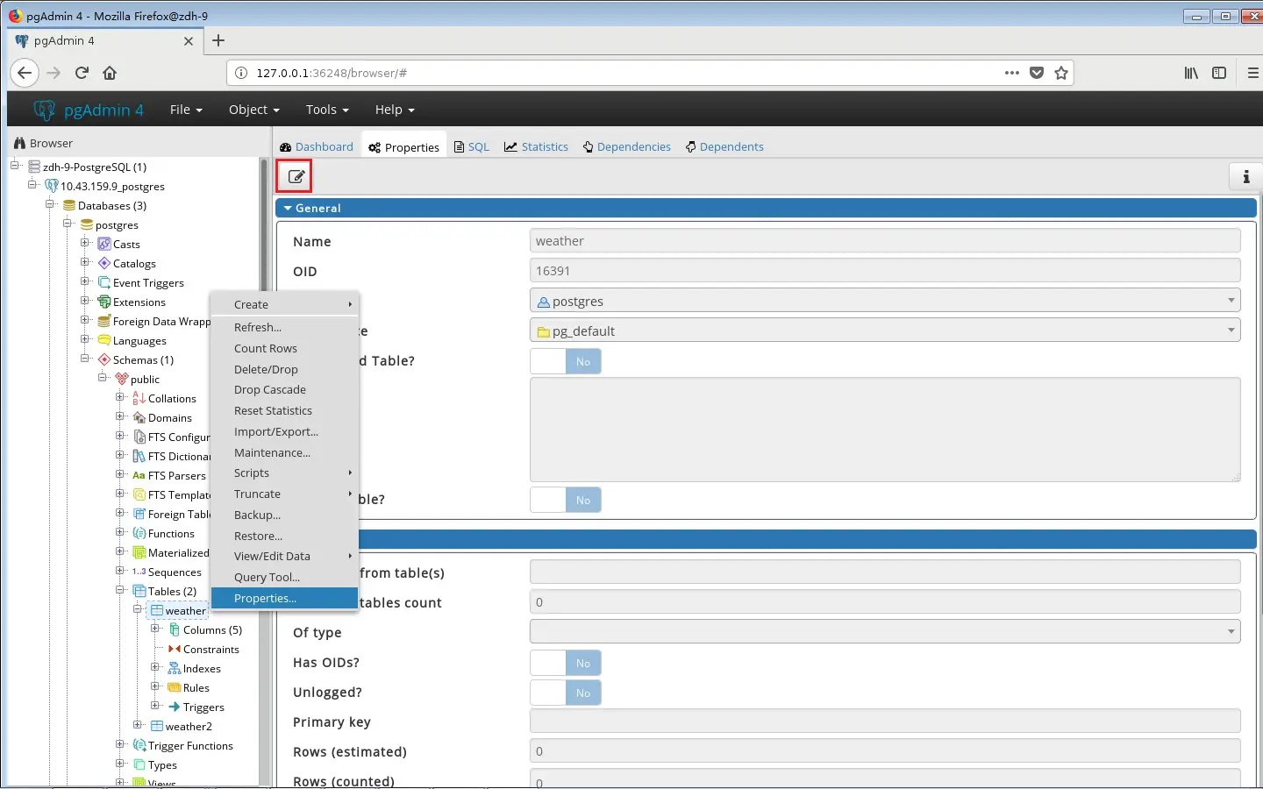Open Create submenu in context menu
Image resolution: width=1263 pixels, height=789 pixels.
click(x=284, y=304)
